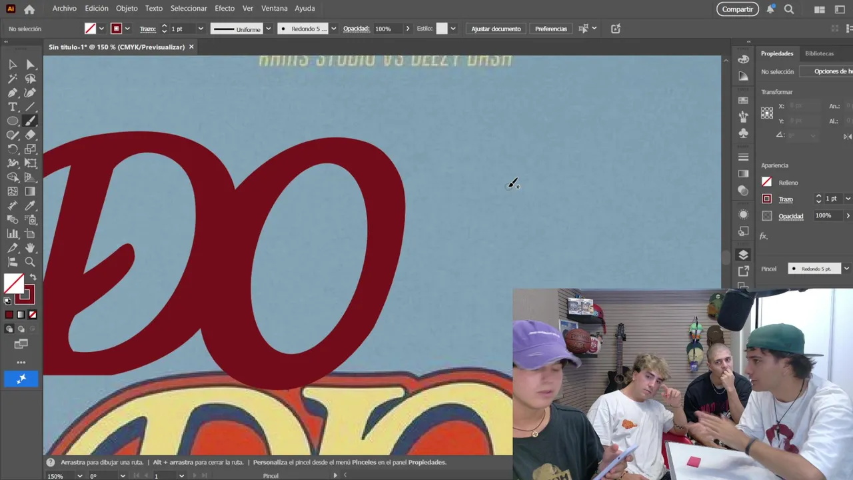Select the Rotate tool
Image resolution: width=853 pixels, height=480 pixels.
coord(13,149)
